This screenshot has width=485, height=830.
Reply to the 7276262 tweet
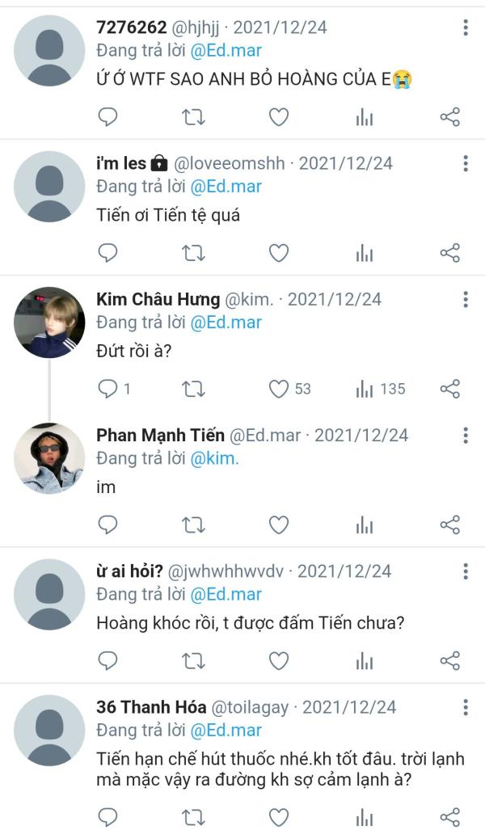pyautogui.click(x=108, y=117)
